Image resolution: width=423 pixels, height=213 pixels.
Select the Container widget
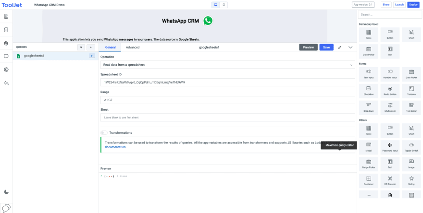coord(369,180)
